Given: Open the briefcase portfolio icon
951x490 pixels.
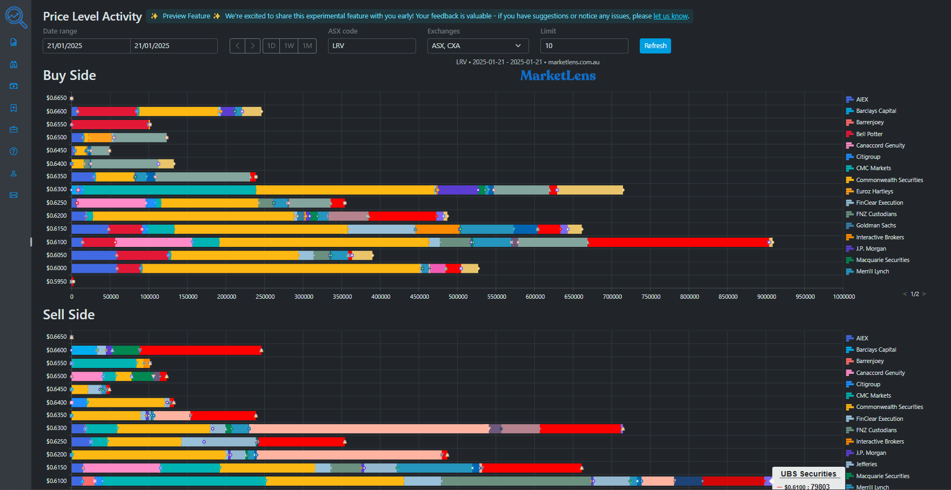Looking at the screenshot, I should pos(14,130).
